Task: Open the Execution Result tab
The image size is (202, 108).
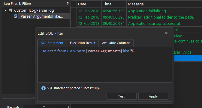Action: click(x=83, y=43)
